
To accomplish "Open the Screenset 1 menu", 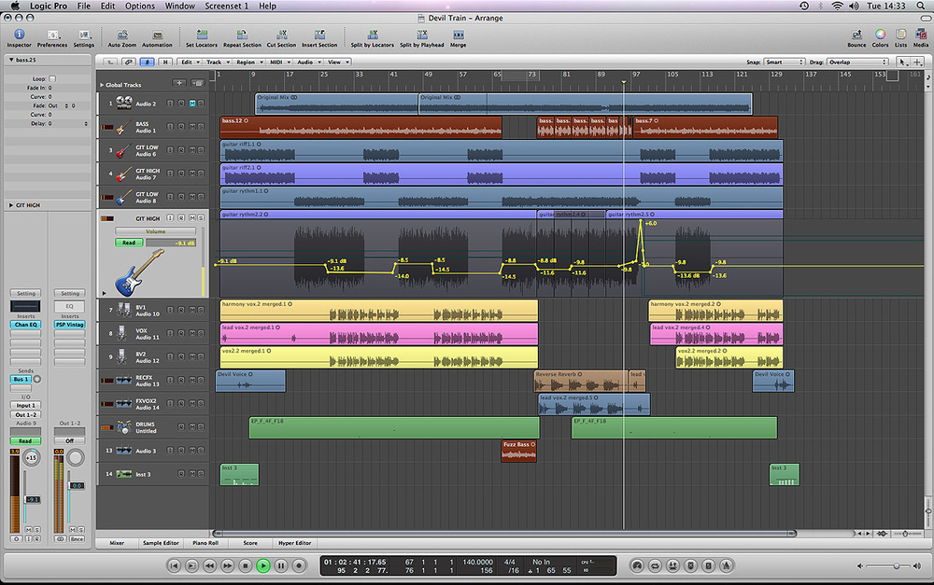I will (226, 6).
